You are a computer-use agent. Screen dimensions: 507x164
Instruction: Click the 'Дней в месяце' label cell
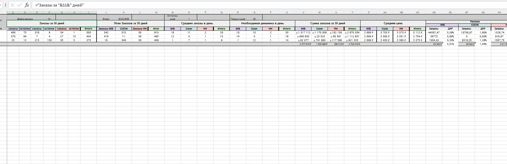tap(25, 19)
